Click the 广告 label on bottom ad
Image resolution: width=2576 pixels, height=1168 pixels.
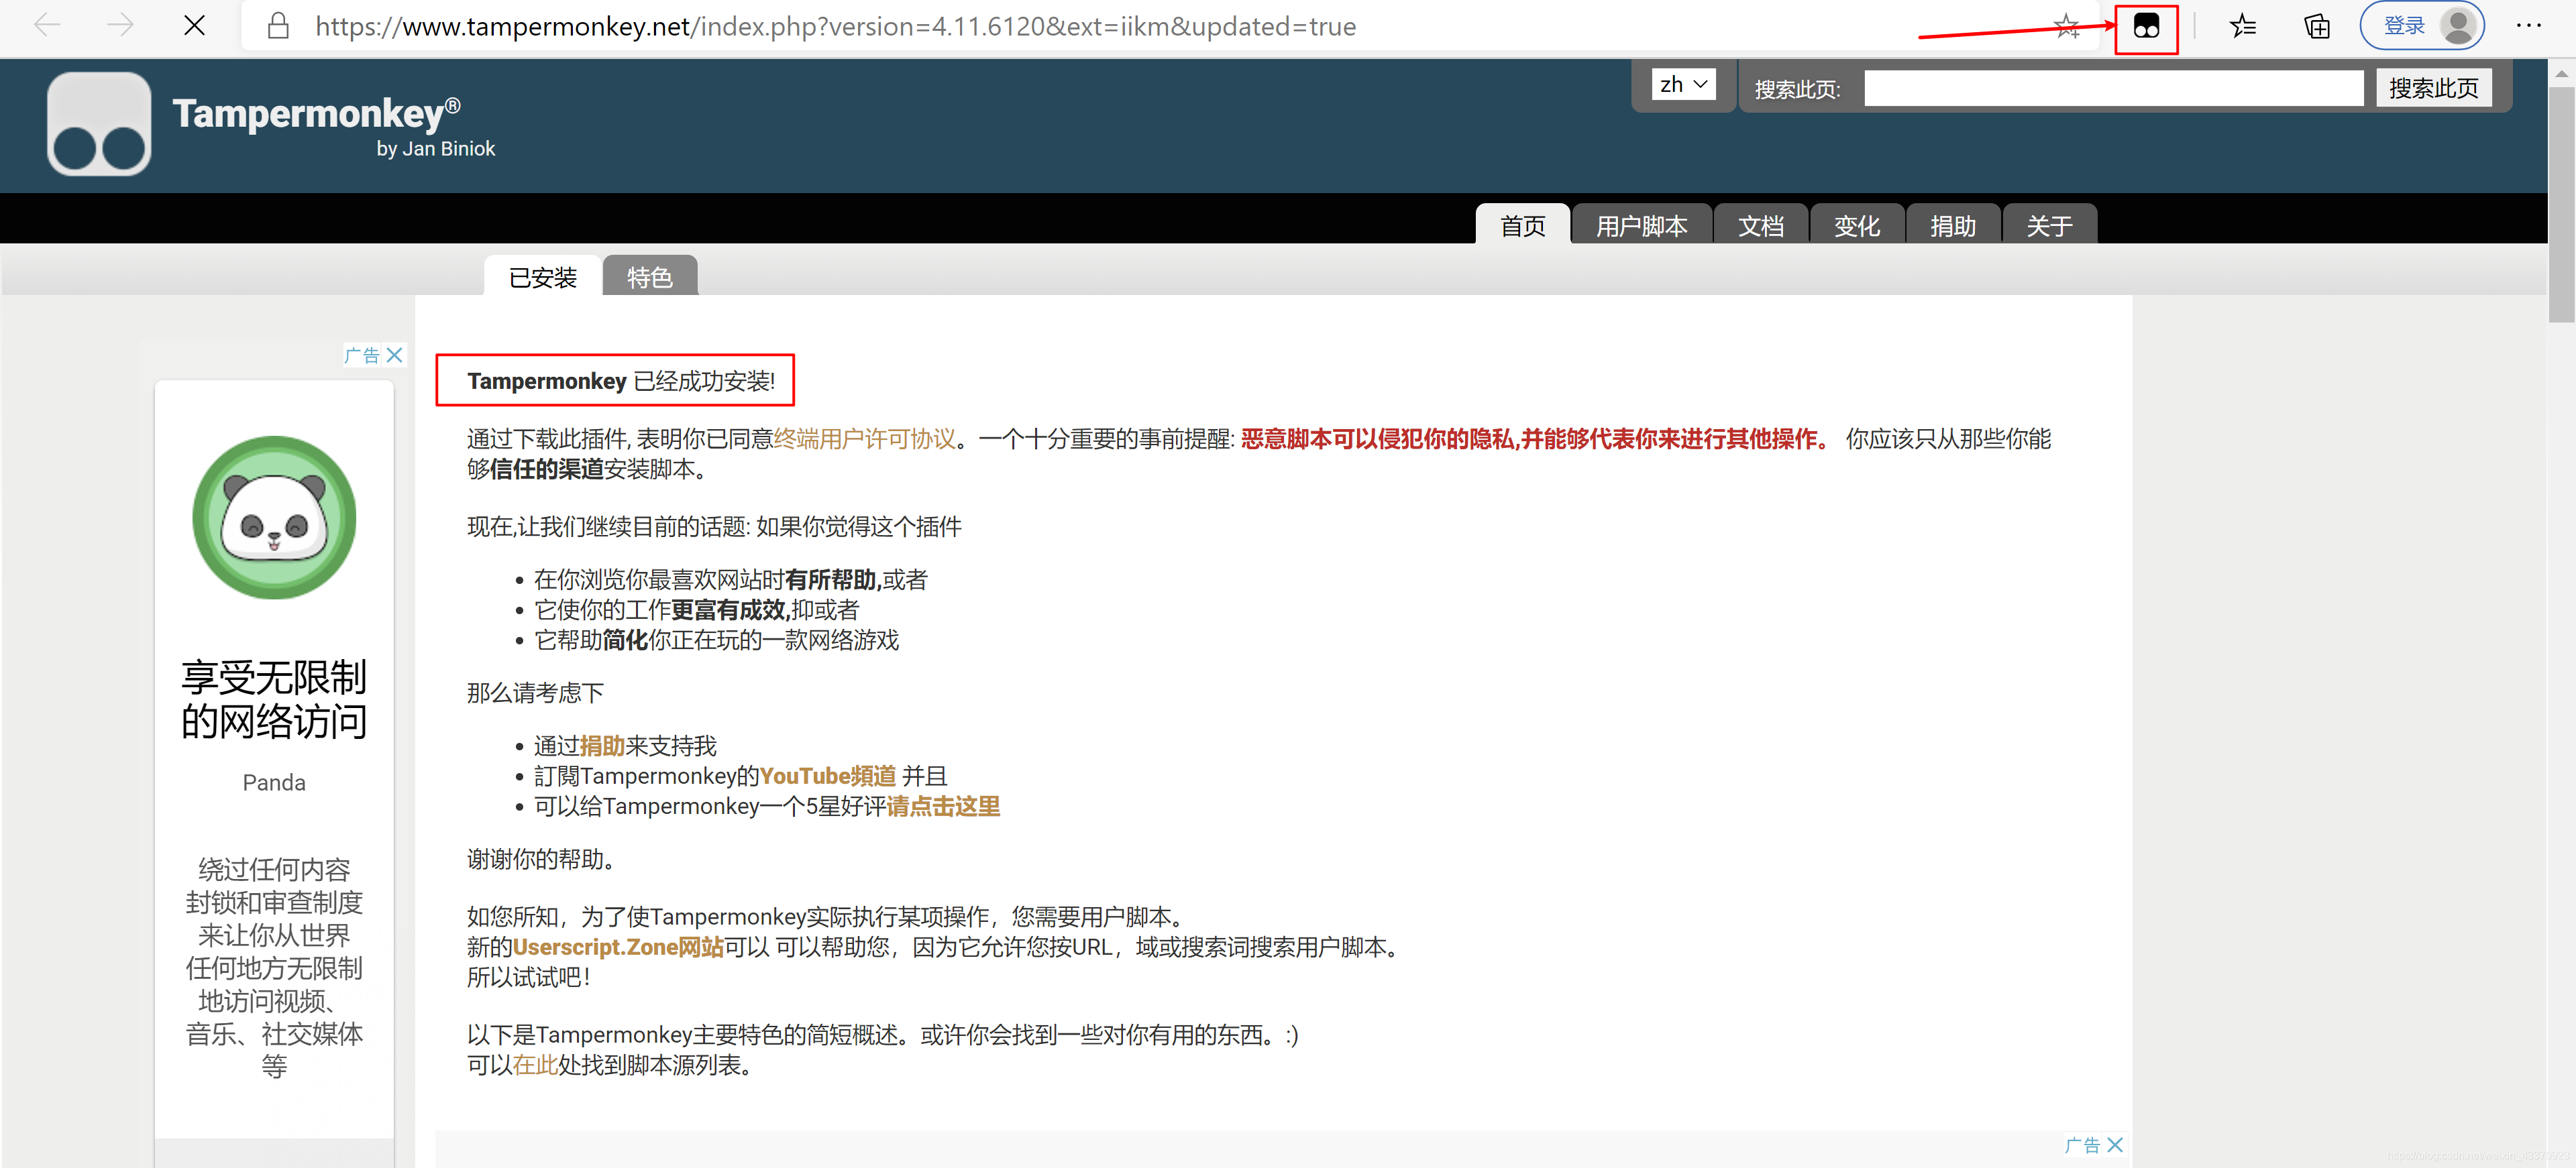point(2082,1145)
